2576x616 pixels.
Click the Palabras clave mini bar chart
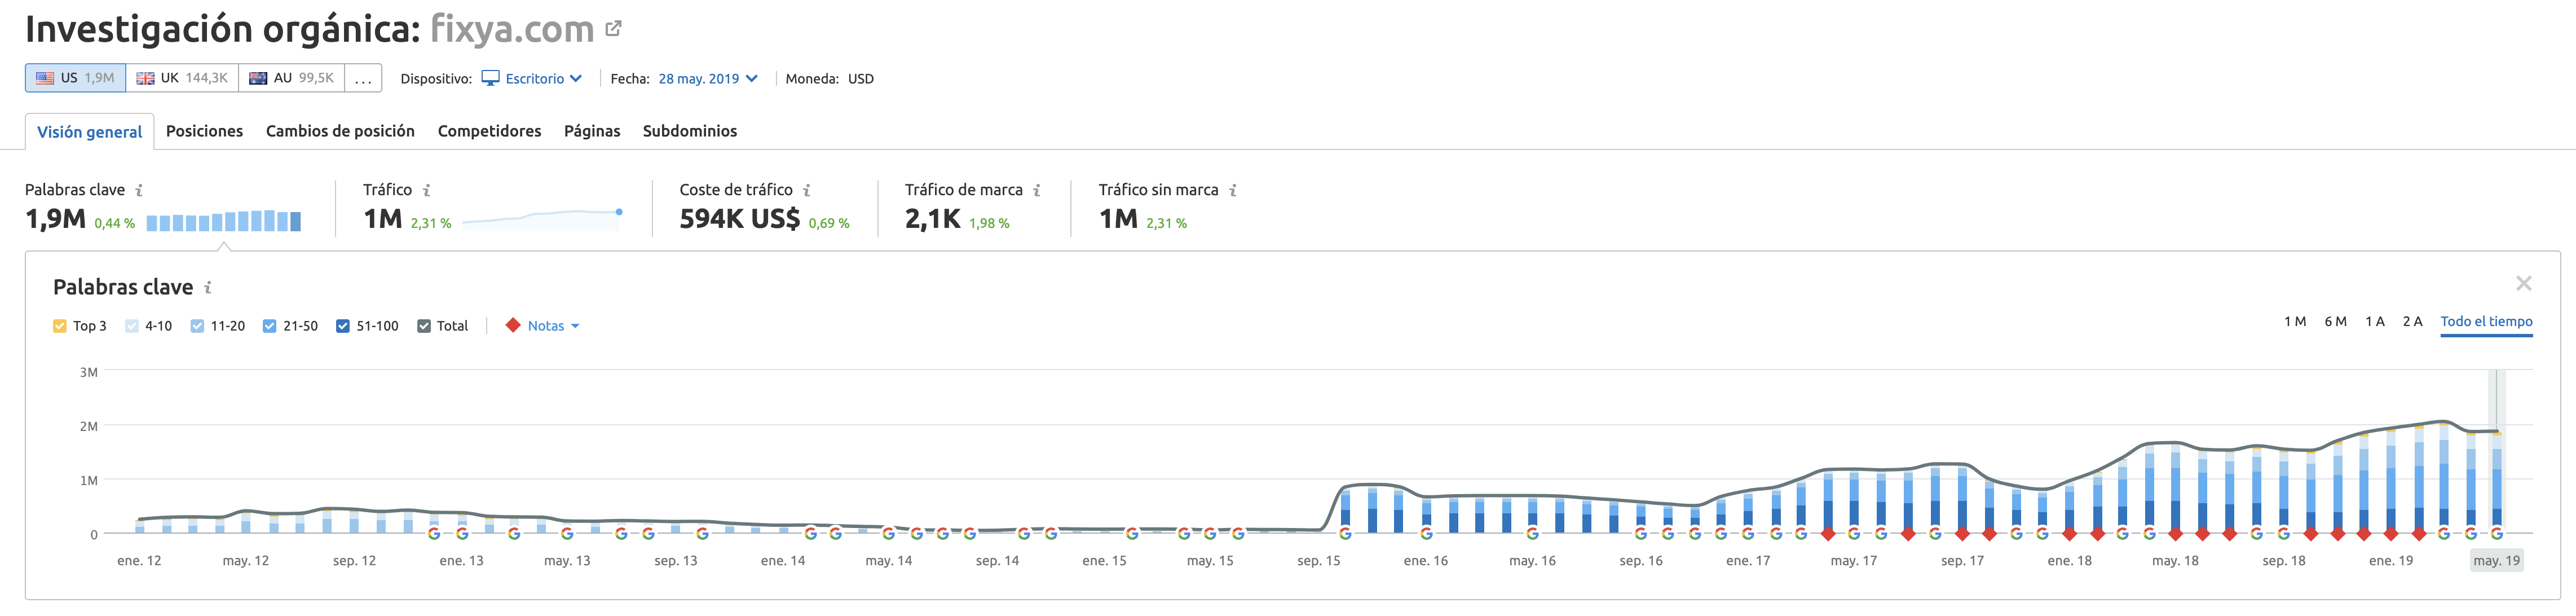[224, 221]
